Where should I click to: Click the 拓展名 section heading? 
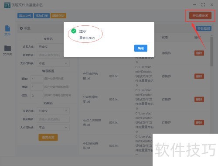coord(48,103)
